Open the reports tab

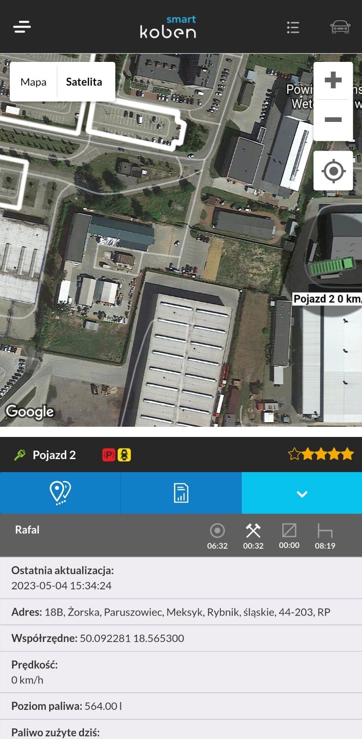[x=181, y=493]
